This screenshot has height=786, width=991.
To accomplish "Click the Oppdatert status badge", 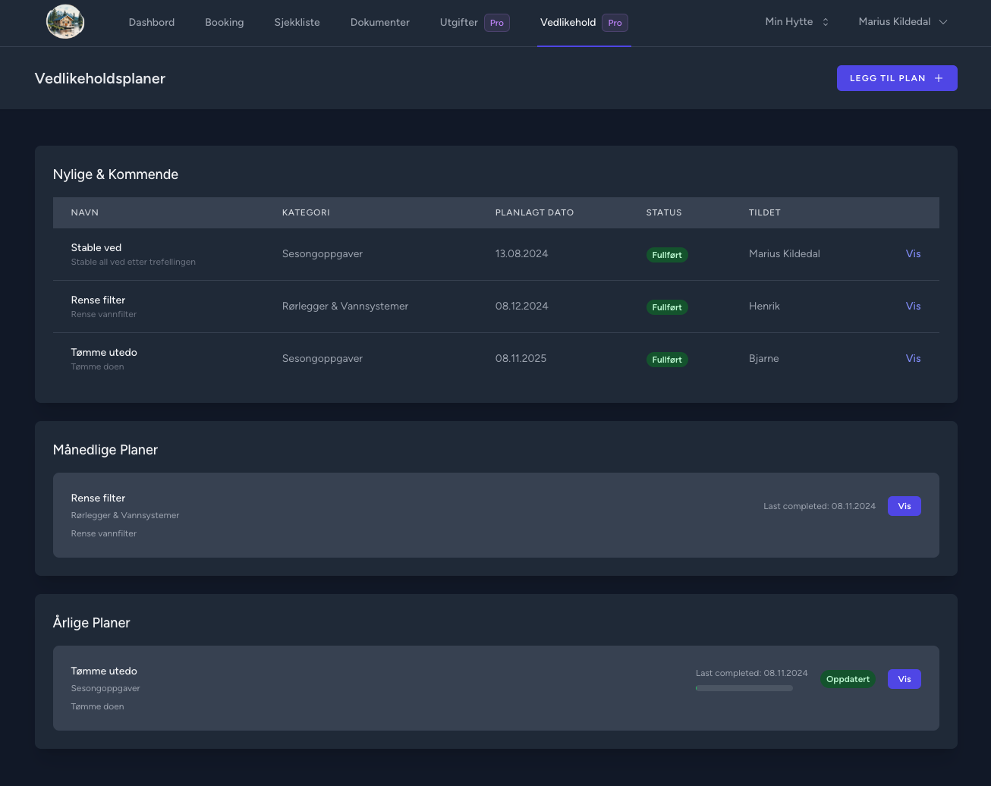I will point(848,679).
